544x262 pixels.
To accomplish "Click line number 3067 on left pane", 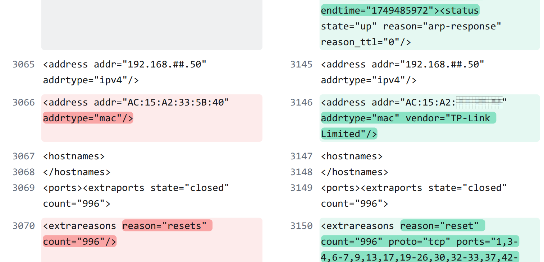I will (x=24, y=156).
